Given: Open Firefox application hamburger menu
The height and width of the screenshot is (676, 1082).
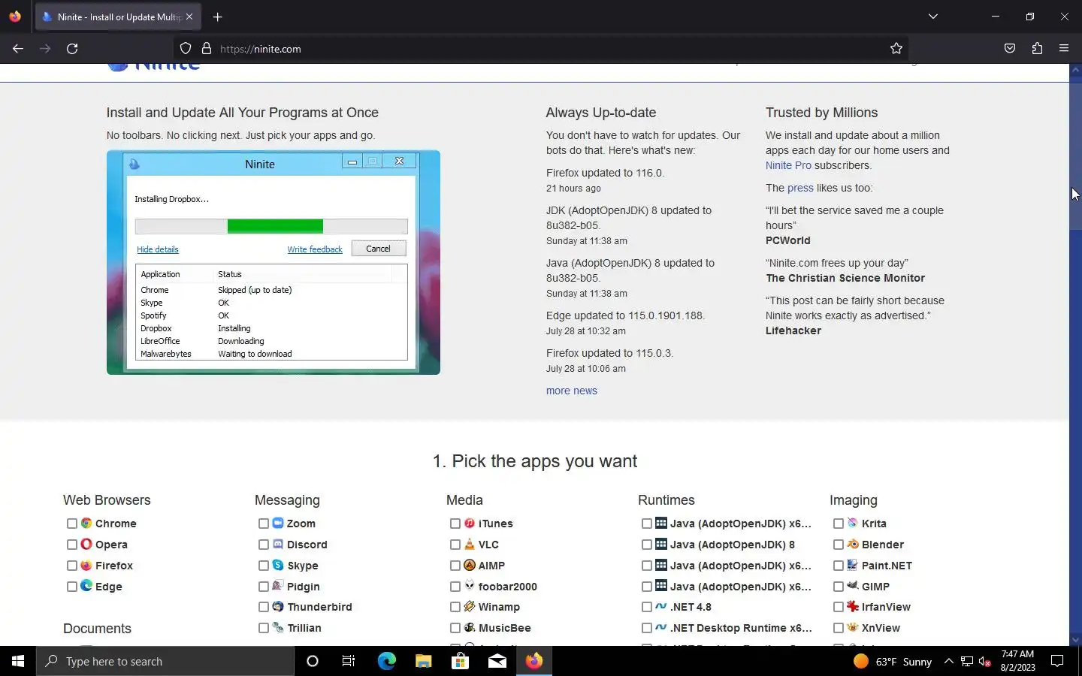Looking at the screenshot, I should (x=1064, y=49).
